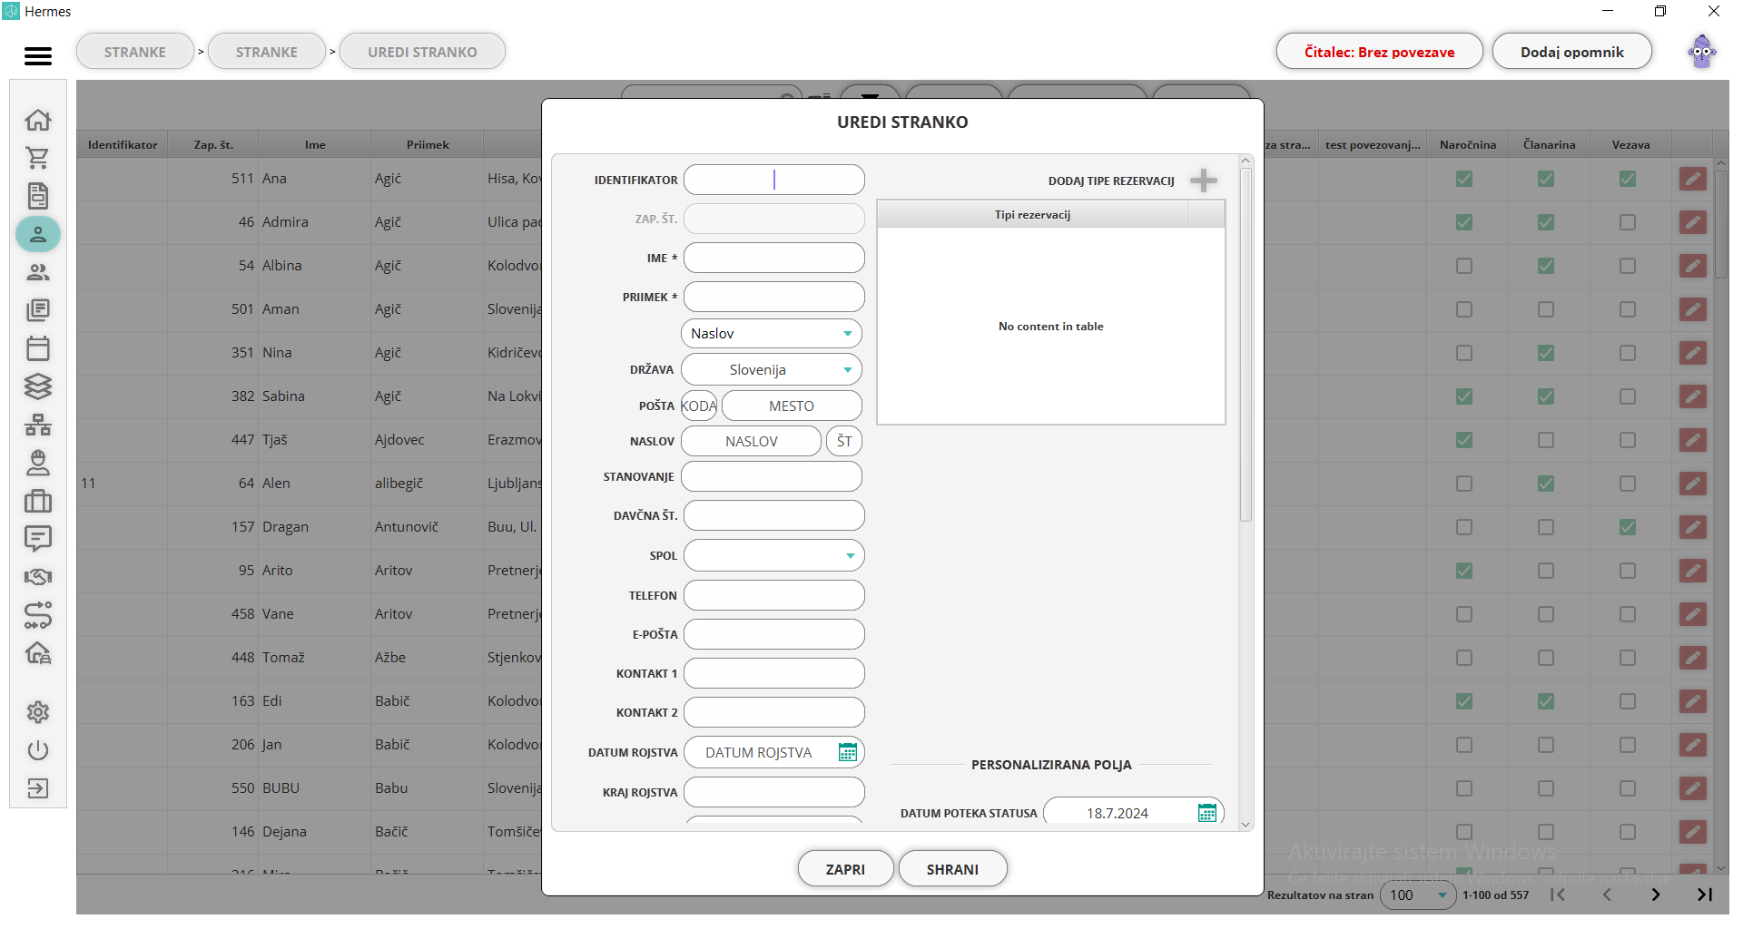Open the network hierarchy sidebar icon
The width and height of the screenshot is (1743, 929).
[38, 425]
